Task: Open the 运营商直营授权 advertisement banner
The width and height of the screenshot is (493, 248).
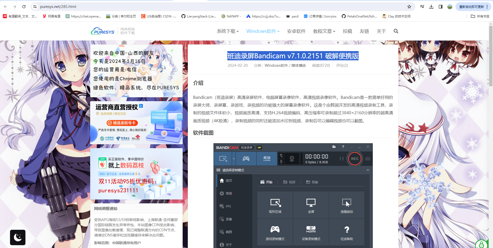Action: click(136, 123)
